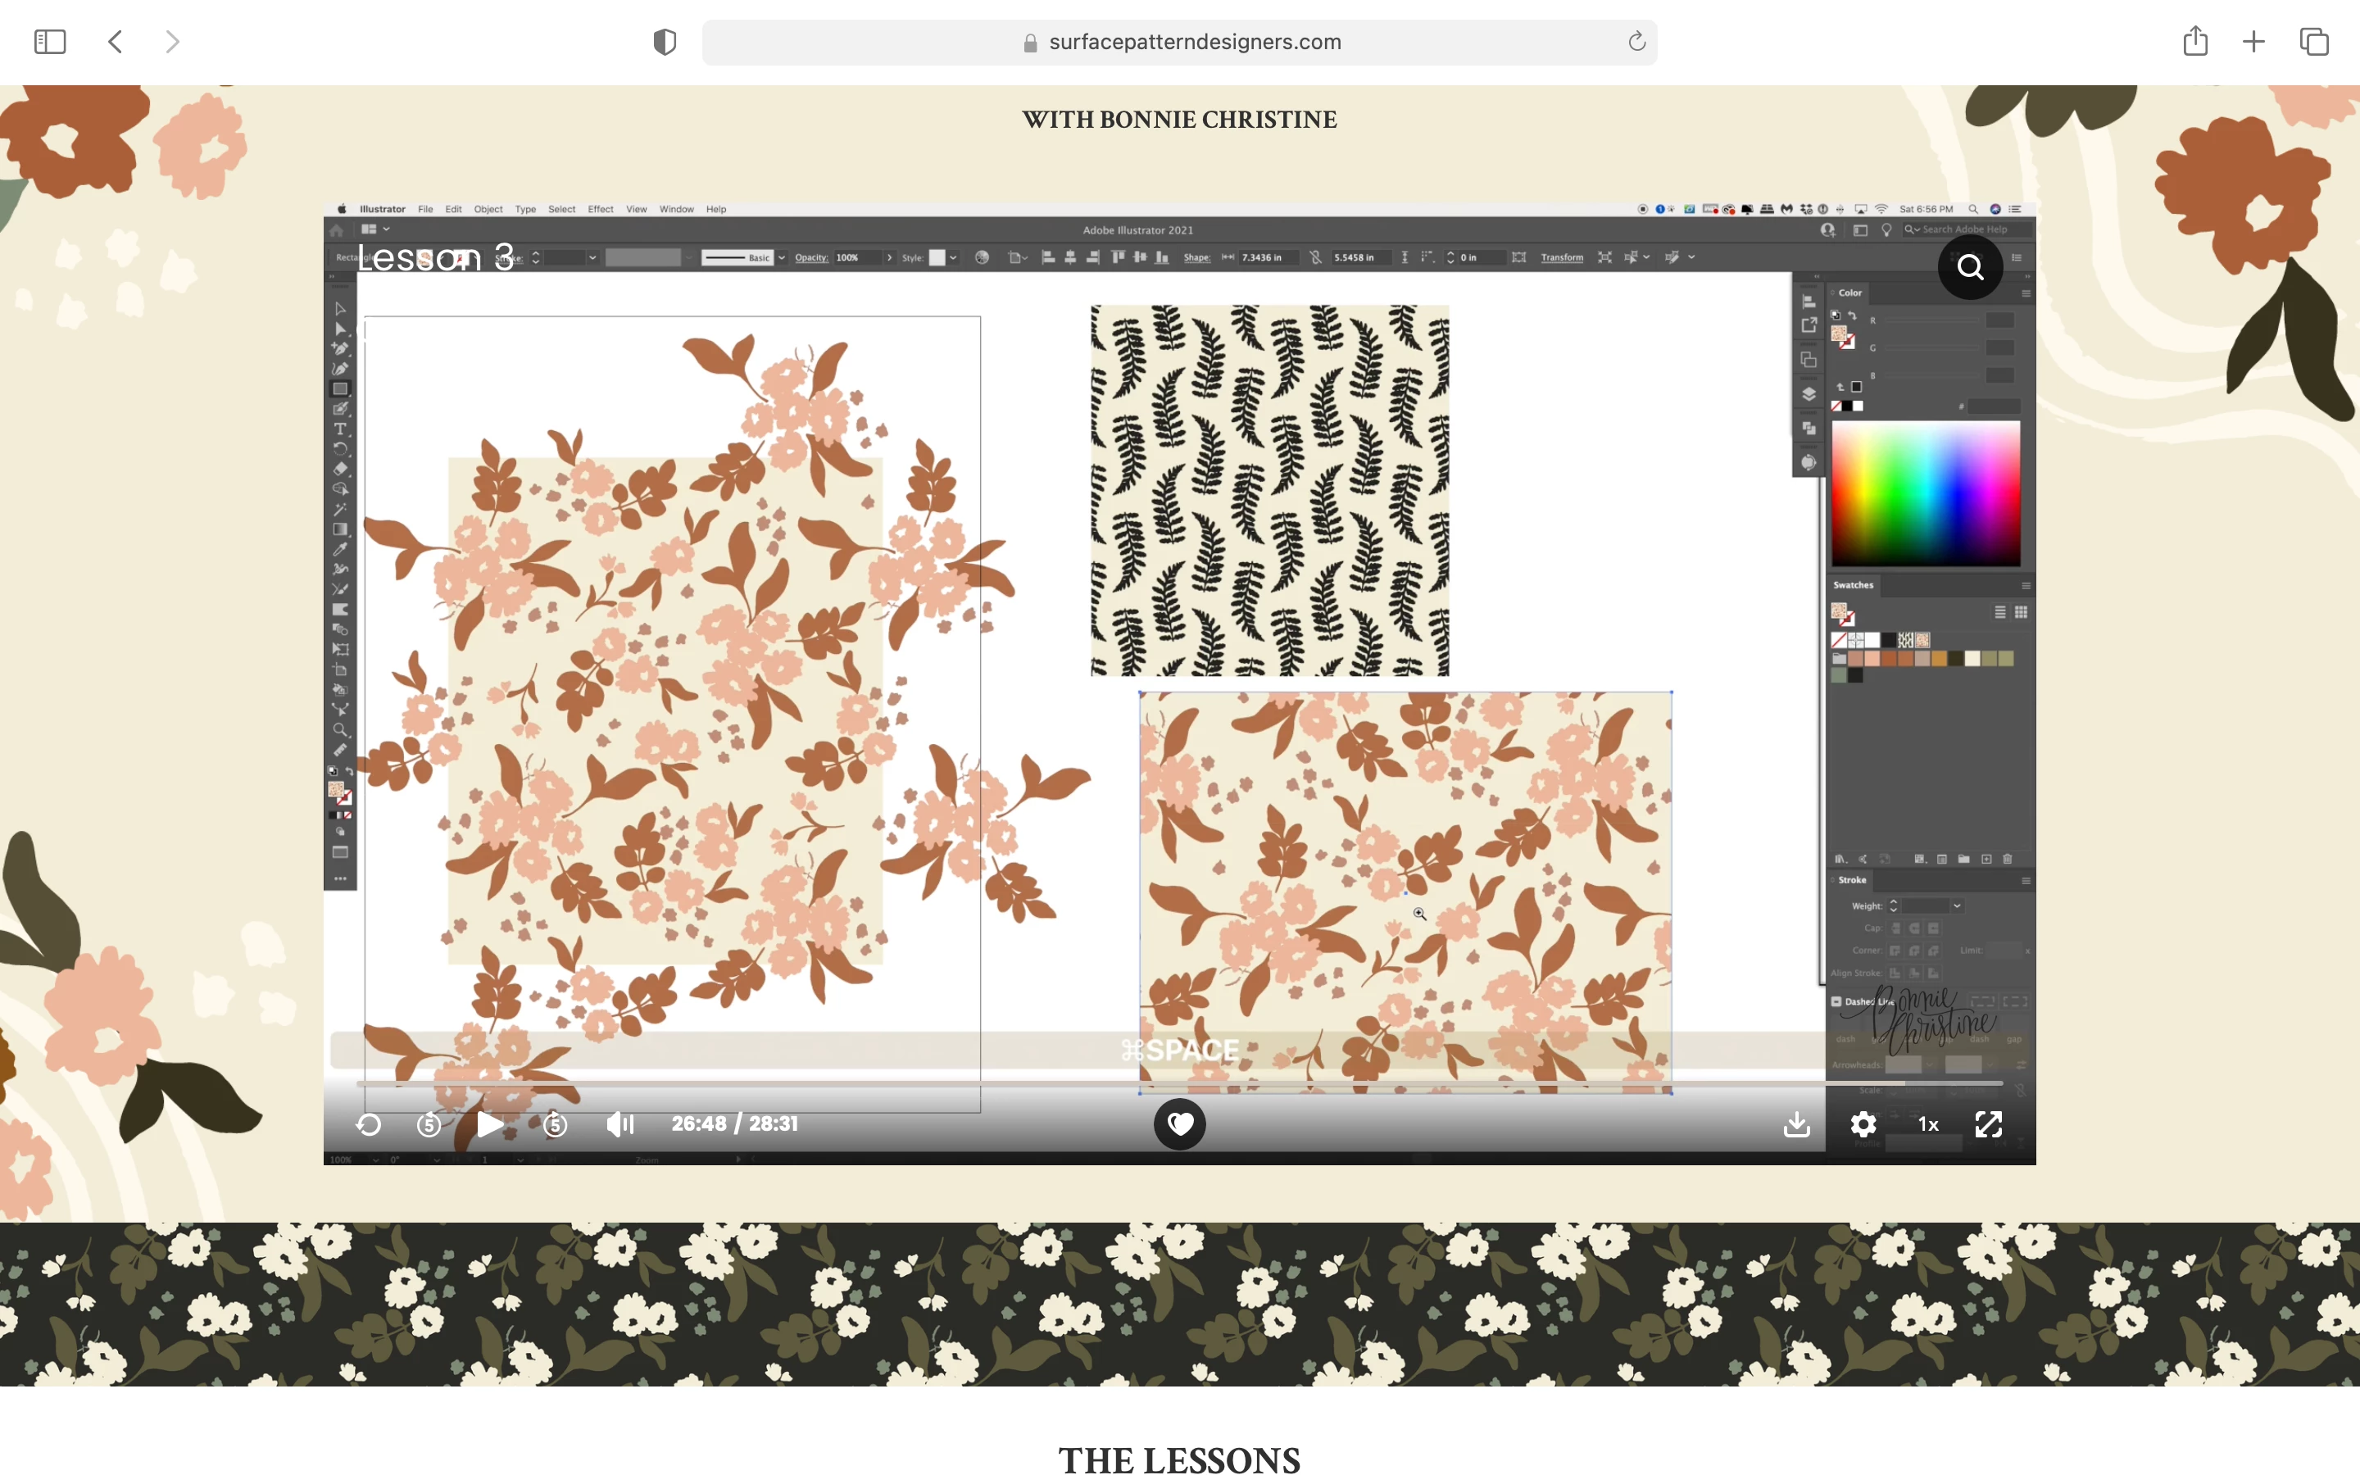
Task: Mute the video volume
Action: pos(619,1125)
